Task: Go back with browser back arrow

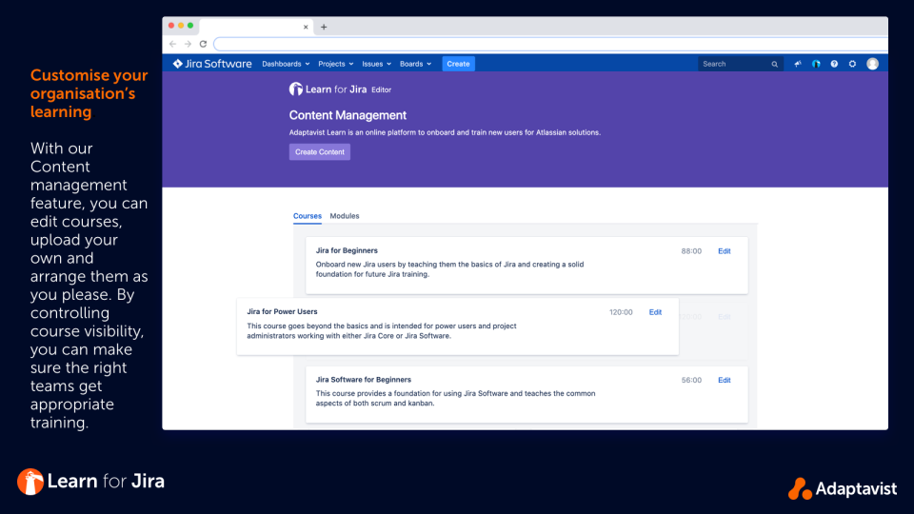Action: [x=172, y=44]
